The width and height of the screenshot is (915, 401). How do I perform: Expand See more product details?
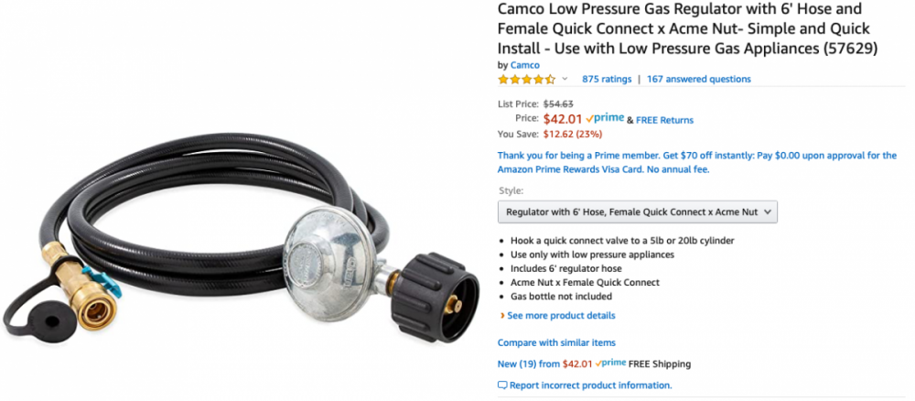(561, 316)
